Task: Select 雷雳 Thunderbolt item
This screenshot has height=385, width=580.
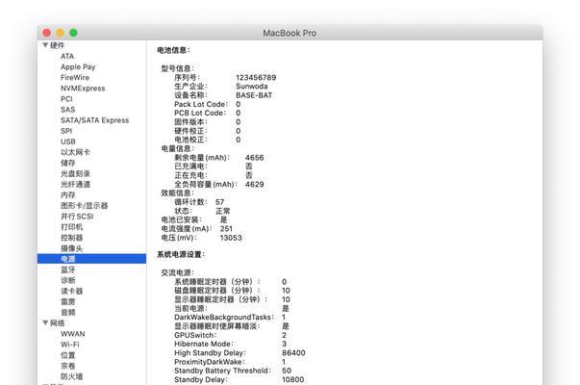Action: [68, 301]
